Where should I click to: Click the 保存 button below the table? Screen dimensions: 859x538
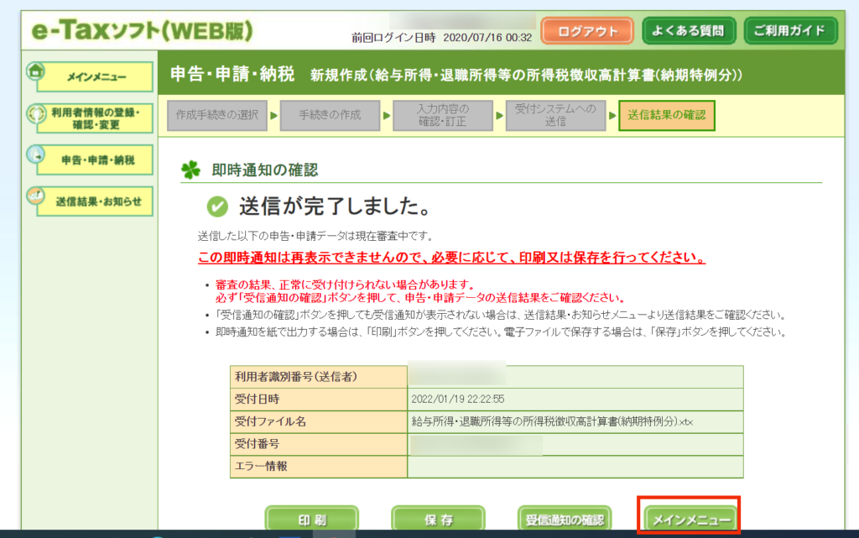click(438, 519)
